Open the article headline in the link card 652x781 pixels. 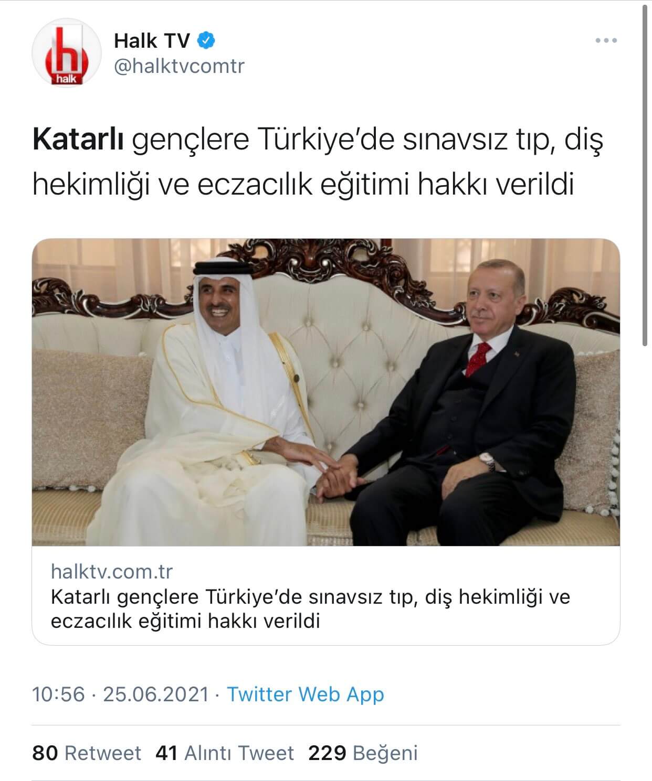click(310, 609)
